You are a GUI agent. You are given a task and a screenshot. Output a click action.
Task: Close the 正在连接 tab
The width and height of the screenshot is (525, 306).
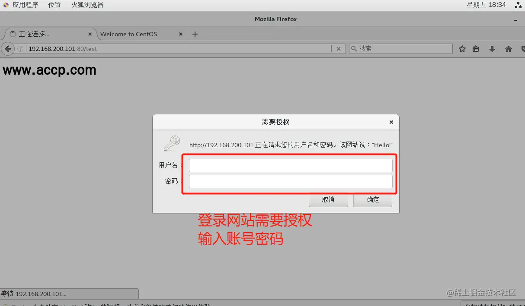tap(90, 34)
